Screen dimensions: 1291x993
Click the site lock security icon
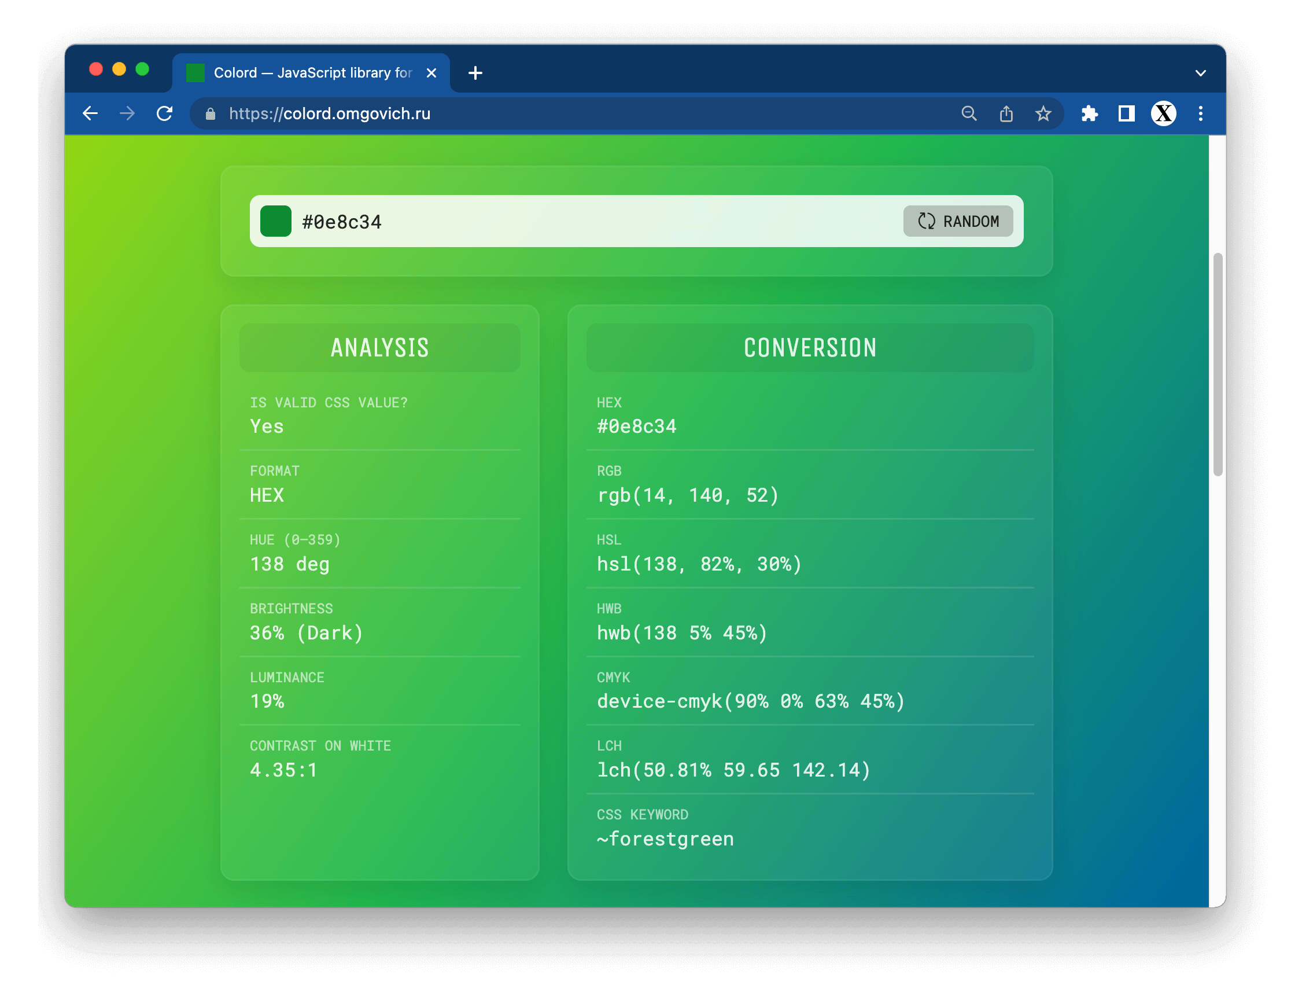point(211,114)
